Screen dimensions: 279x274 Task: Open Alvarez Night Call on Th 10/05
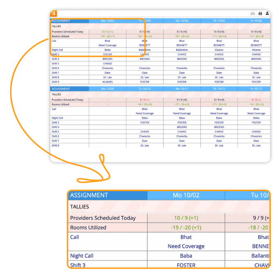pos(219,50)
